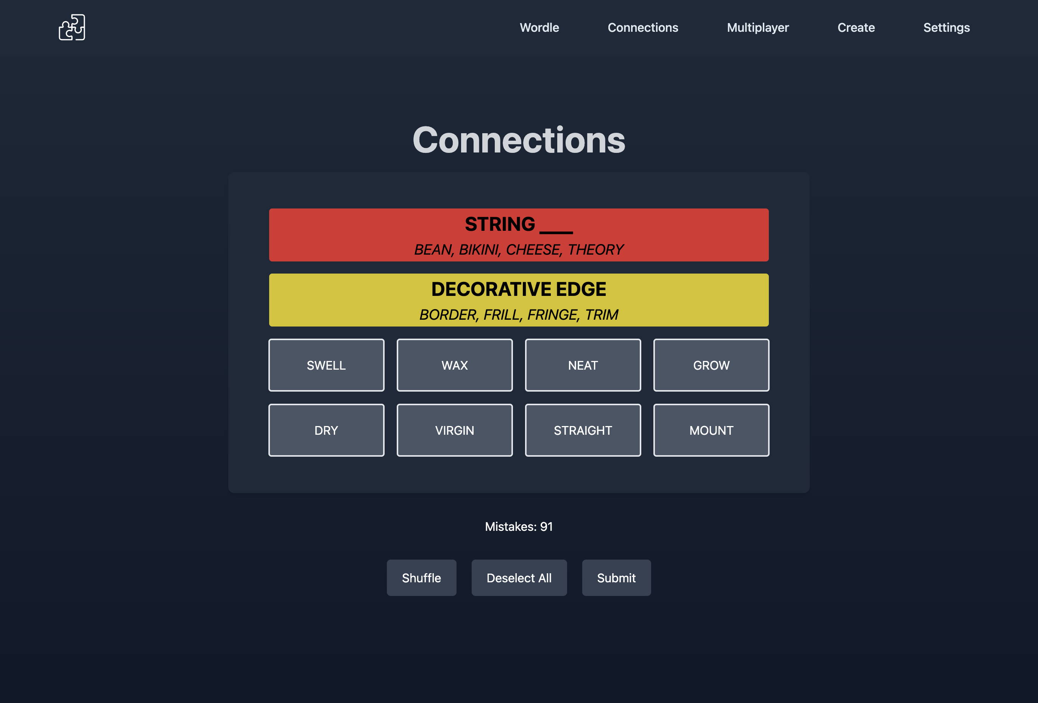This screenshot has height=703, width=1038.
Task: Open Settings from the top navigation
Action: (946, 28)
